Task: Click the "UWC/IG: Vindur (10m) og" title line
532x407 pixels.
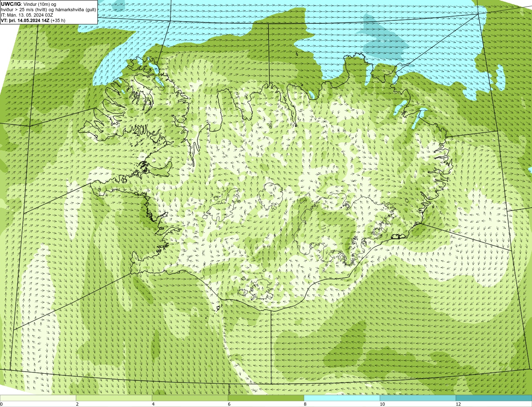Action: pyautogui.click(x=29, y=4)
